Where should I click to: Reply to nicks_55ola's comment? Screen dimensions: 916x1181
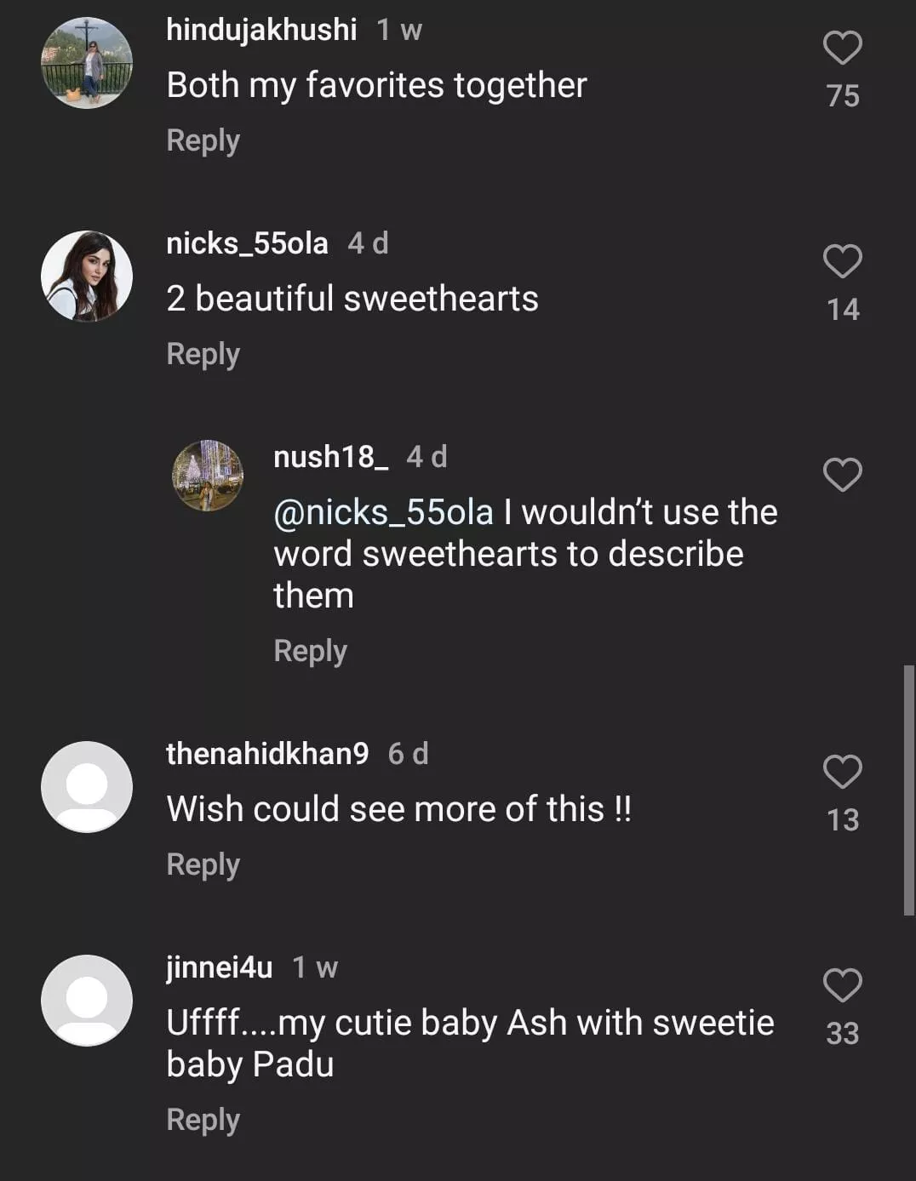(203, 354)
